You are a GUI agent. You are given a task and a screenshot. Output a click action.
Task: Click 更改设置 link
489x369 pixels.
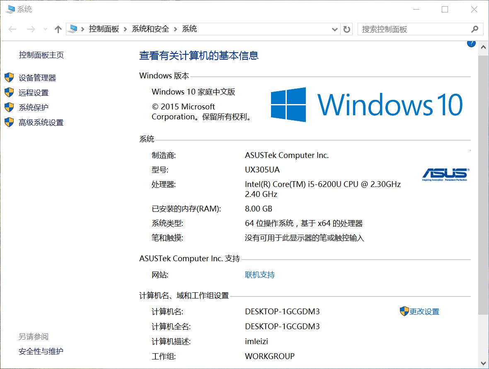point(424,312)
